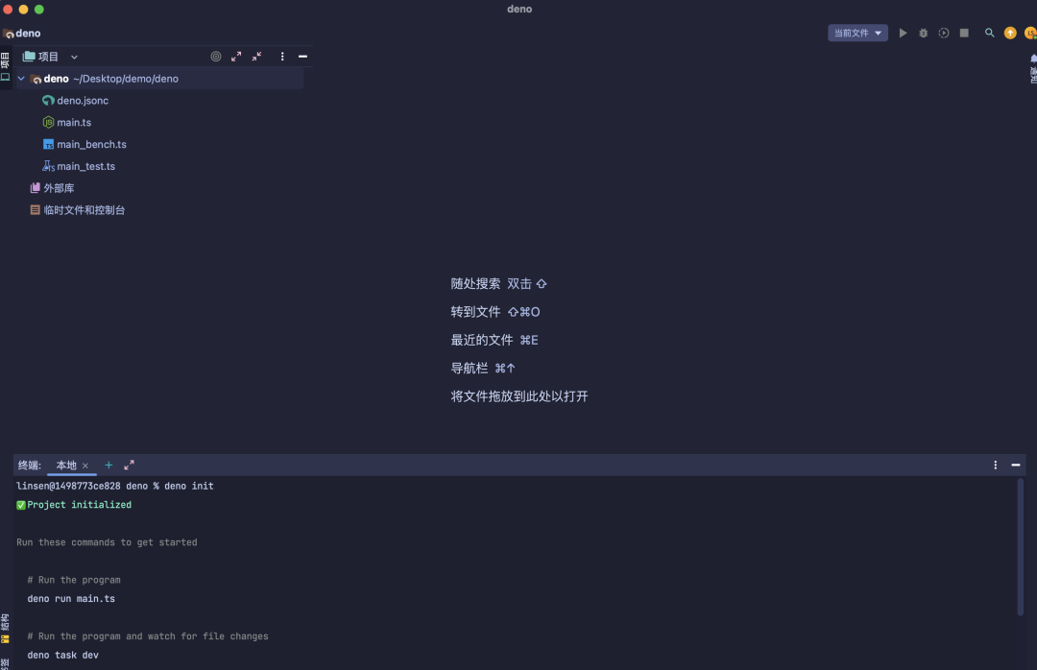Locate opened file with the target icon

[216, 57]
